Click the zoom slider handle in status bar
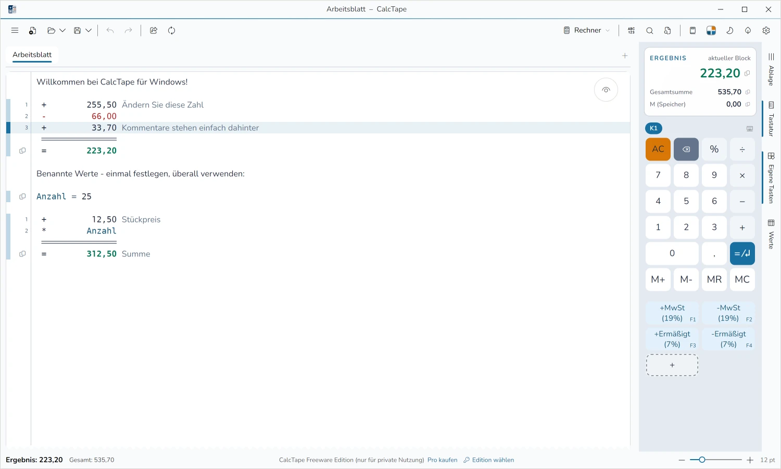This screenshot has height=469, width=781. 702,460
